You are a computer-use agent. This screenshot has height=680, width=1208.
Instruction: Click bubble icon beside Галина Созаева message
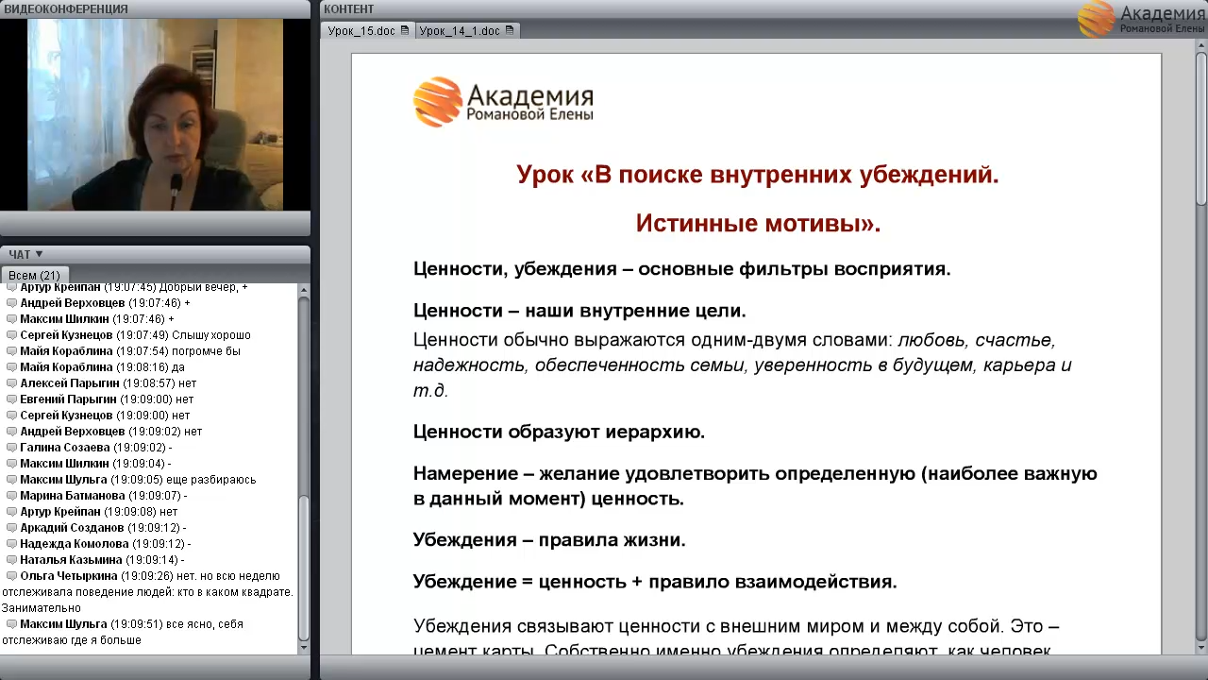pos(12,448)
